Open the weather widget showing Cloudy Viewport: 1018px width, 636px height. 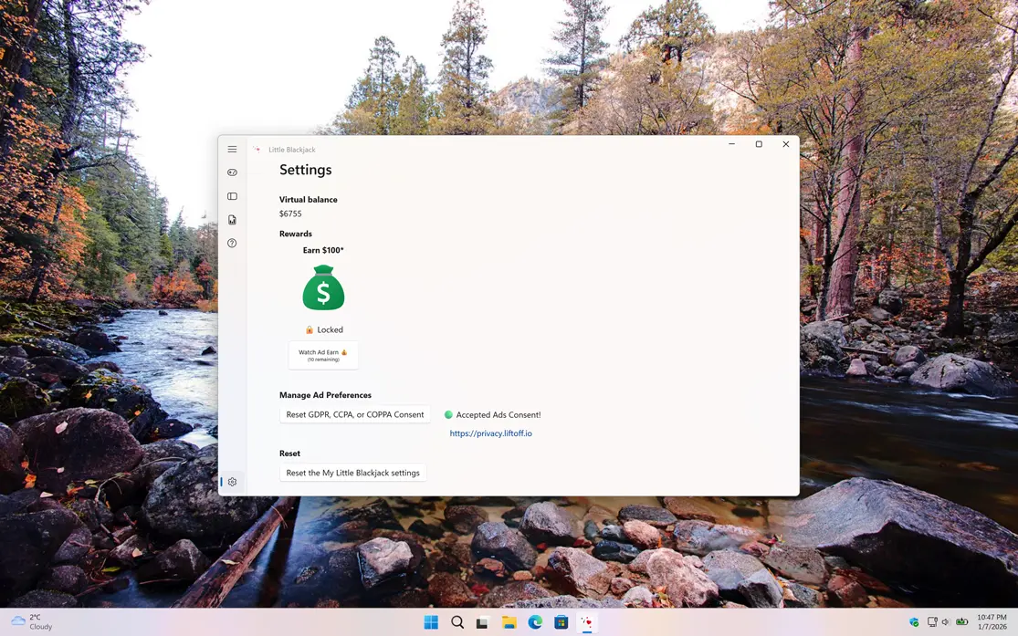click(x=32, y=622)
